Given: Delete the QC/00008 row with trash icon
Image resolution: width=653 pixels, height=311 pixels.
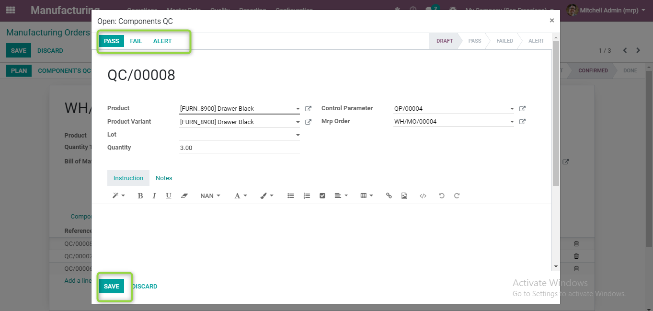Looking at the screenshot, I should coord(576,244).
